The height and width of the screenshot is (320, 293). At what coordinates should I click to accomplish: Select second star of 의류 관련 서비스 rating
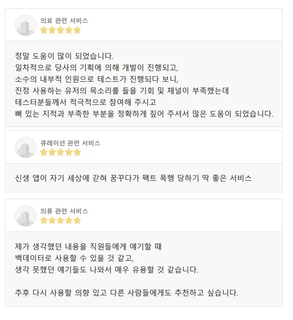pyautogui.click(x=52, y=220)
